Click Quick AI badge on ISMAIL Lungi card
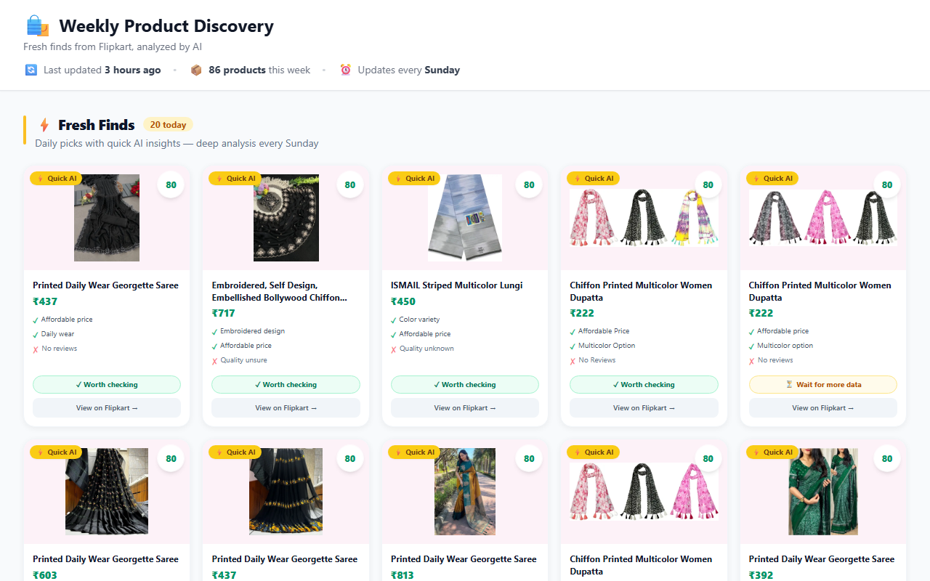Image resolution: width=930 pixels, height=581 pixels. pyautogui.click(x=414, y=178)
